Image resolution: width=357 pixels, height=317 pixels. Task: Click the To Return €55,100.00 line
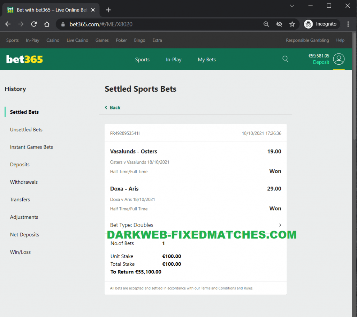136,272
